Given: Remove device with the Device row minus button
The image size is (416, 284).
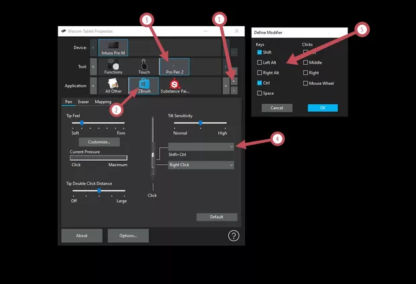Looking at the screenshot, I should coord(233,52).
